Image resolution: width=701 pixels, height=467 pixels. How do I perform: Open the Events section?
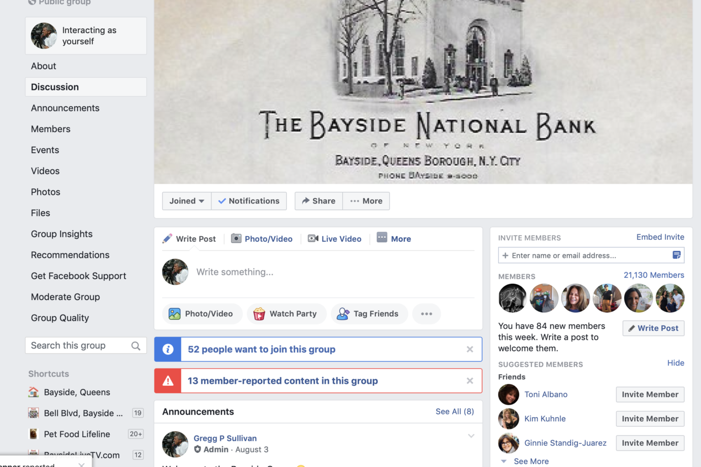45,150
